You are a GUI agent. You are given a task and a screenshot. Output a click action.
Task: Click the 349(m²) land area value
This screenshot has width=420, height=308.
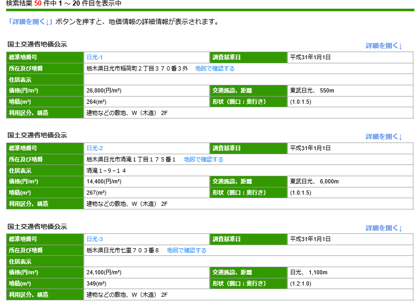pos(96,284)
